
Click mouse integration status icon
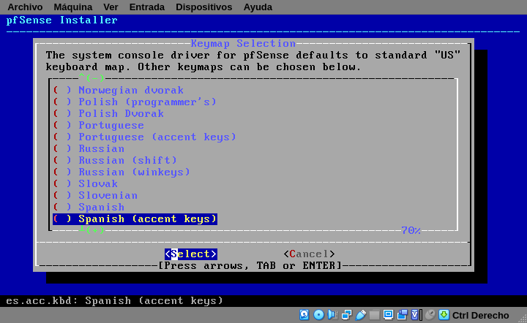[x=430, y=315]
